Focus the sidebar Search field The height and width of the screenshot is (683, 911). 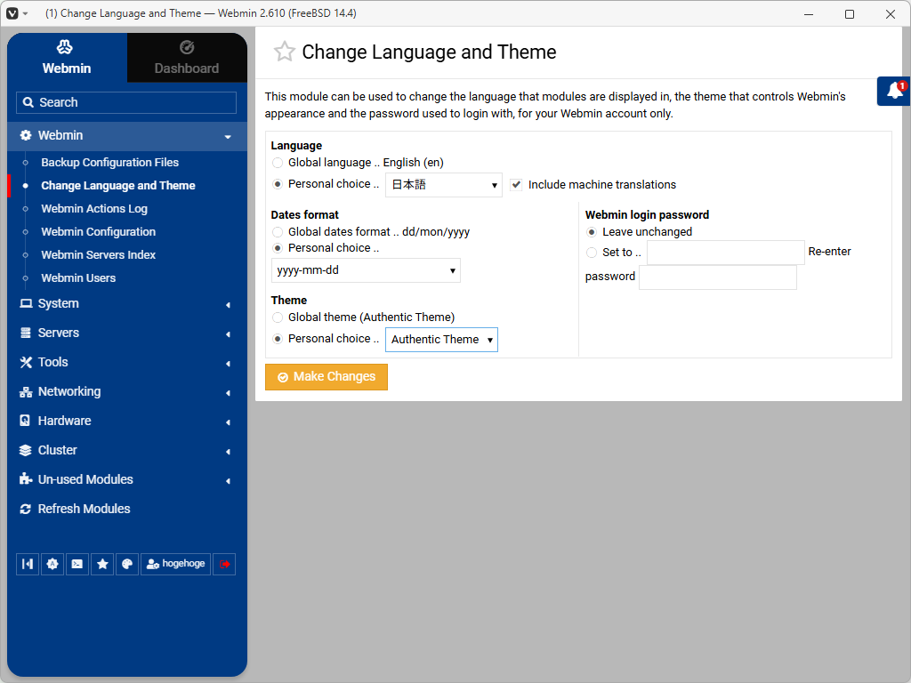click(x=126, y=102)
